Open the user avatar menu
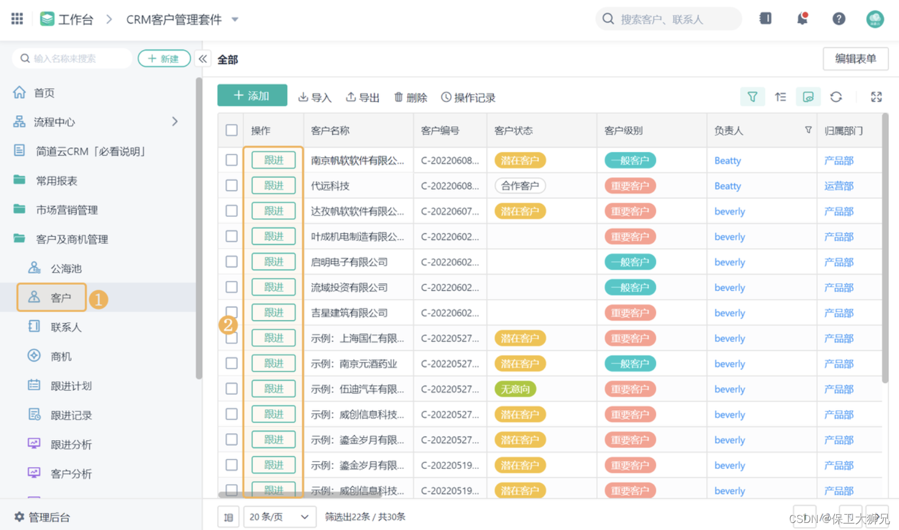Viewport: 899px width, 530px height. [875, 19]
